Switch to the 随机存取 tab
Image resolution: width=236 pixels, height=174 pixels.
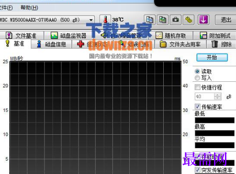click(171, 35)
